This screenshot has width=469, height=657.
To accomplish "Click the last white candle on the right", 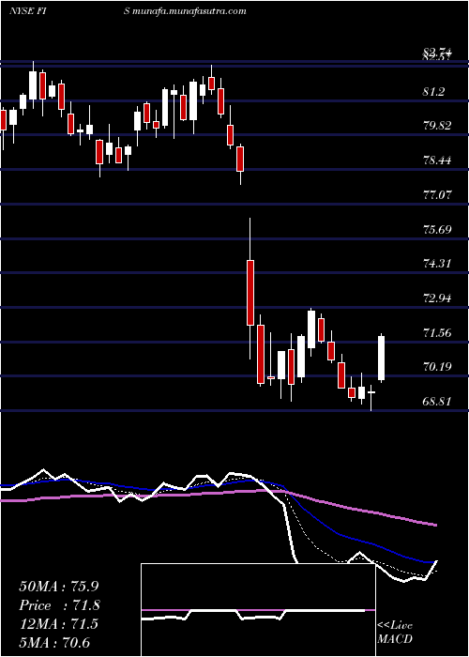I will (382, 359).
